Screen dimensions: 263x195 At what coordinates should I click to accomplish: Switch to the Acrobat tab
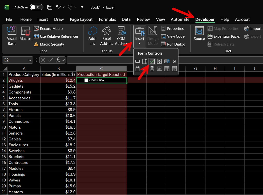pos(242,19)
